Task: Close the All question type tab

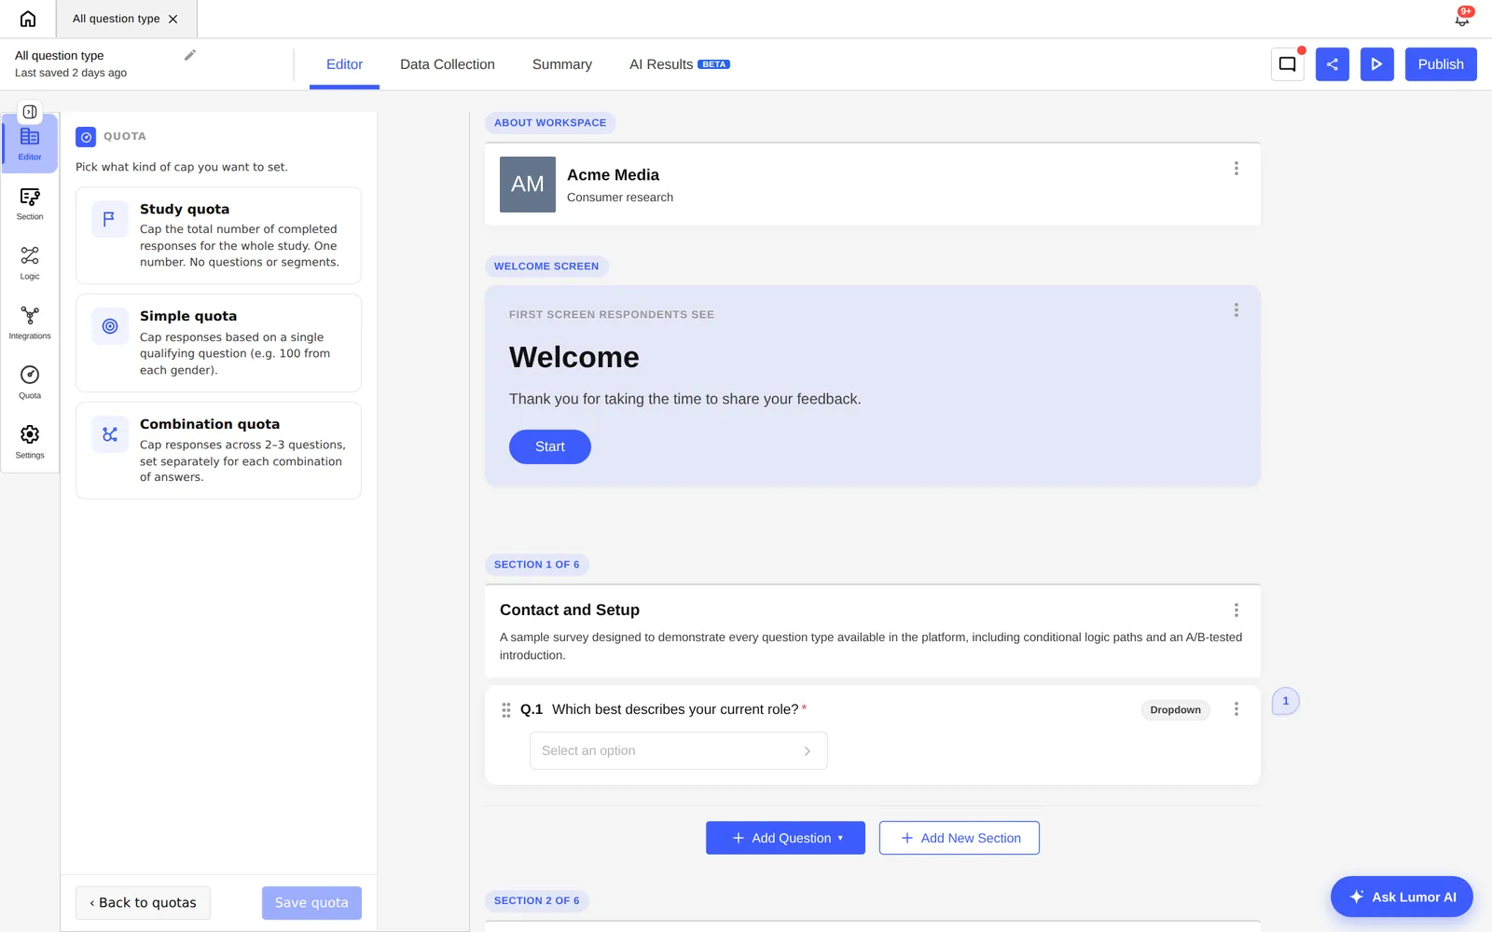Action: tap(173, 19)
